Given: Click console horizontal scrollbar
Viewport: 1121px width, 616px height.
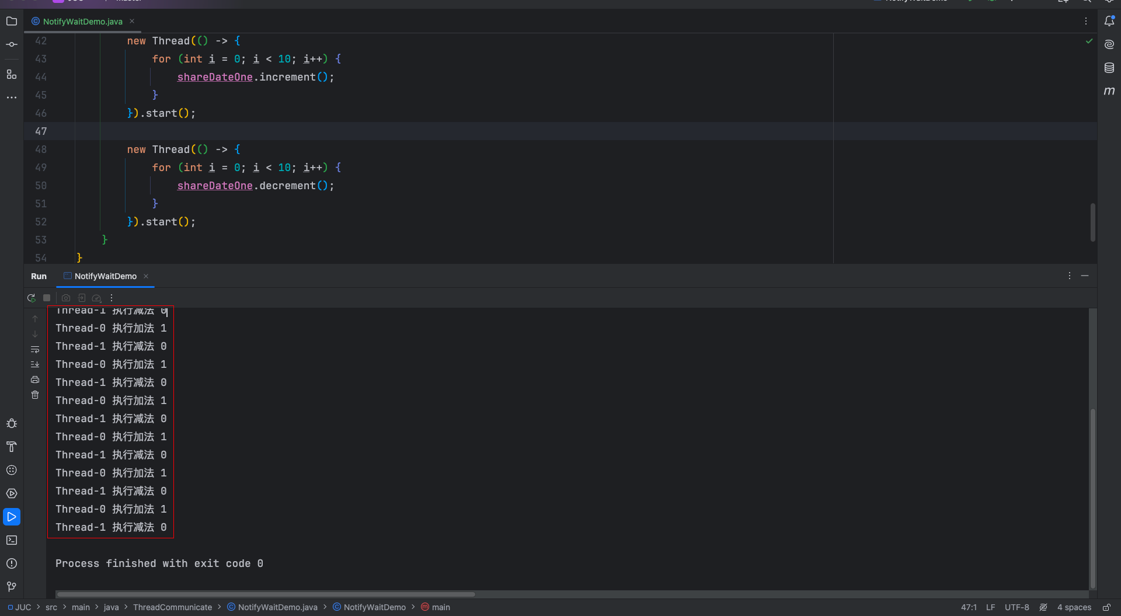Looking at the screenshot, I should coord(266,594).
